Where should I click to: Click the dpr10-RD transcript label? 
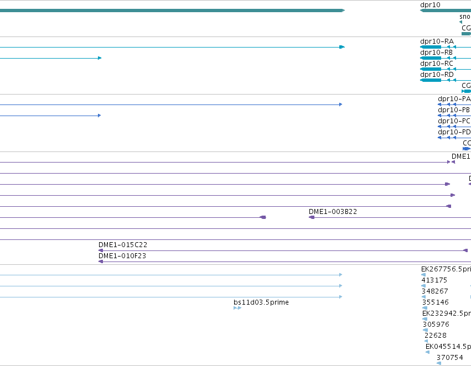[x=437, y=75]
